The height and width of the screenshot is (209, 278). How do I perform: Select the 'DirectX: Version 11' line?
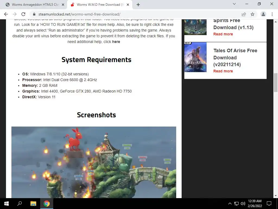coord(39,97)
